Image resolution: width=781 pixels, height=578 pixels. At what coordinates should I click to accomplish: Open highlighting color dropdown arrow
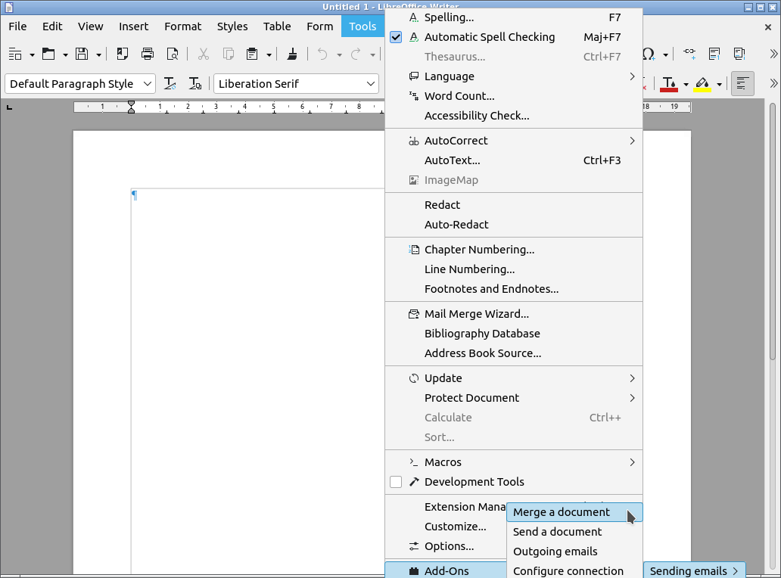(719, 85)
